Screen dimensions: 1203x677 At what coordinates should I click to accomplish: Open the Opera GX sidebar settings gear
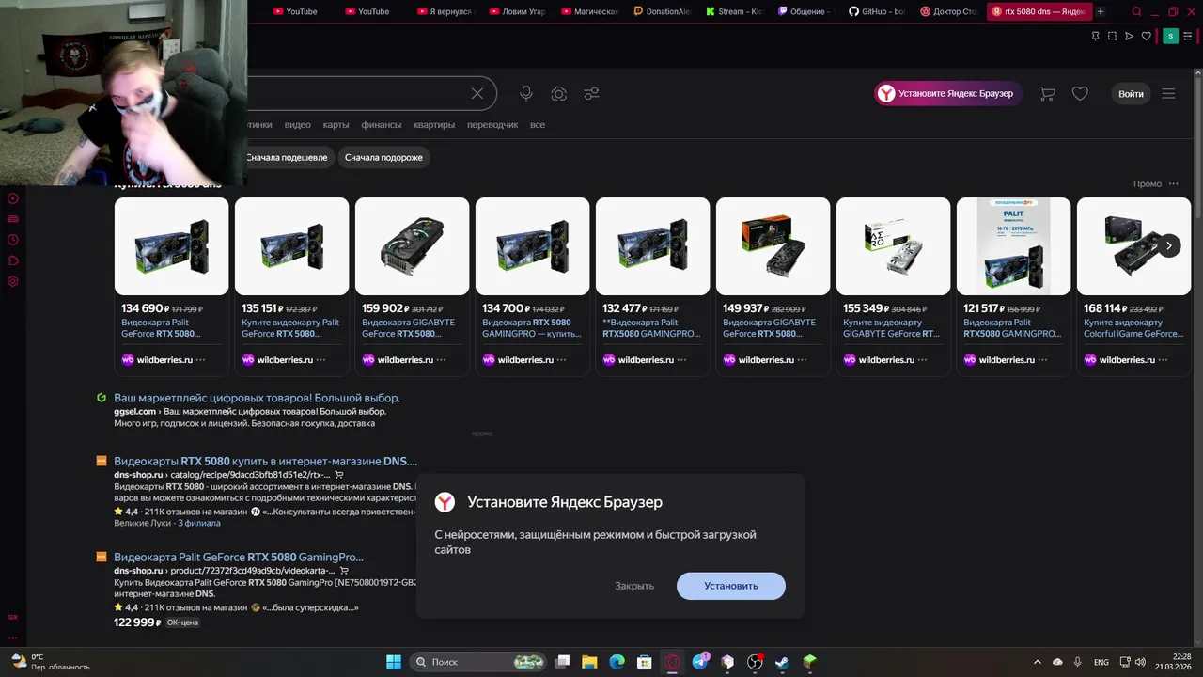pos(13,281)
